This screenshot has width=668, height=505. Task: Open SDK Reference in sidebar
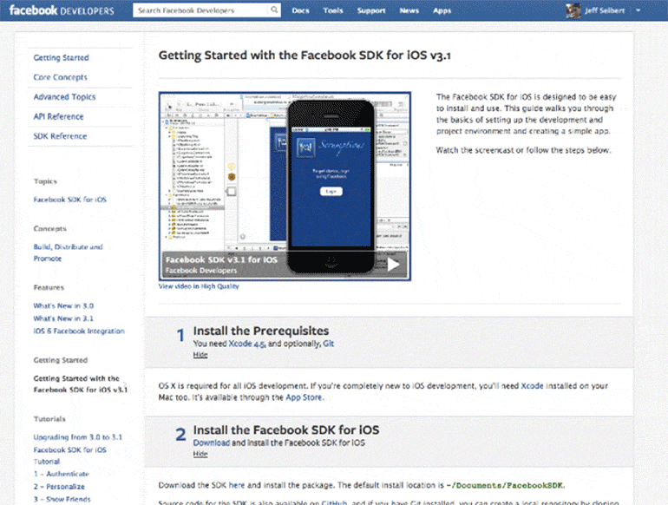tap(60, 136)
